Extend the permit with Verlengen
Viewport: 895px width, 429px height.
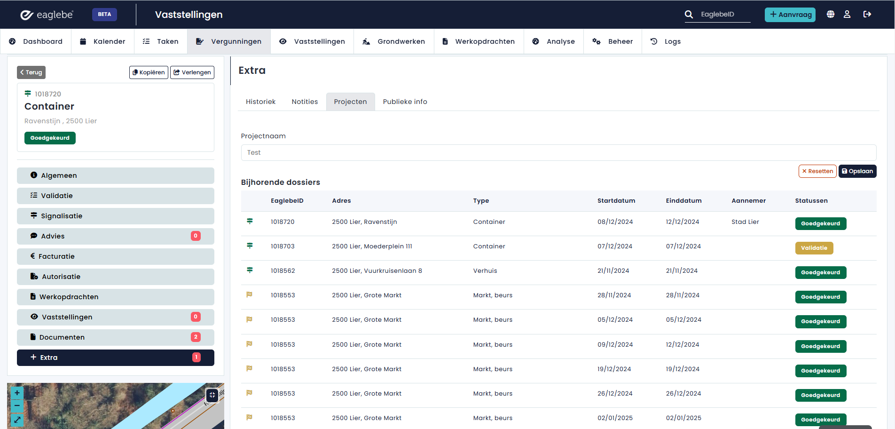click(192, 72)
